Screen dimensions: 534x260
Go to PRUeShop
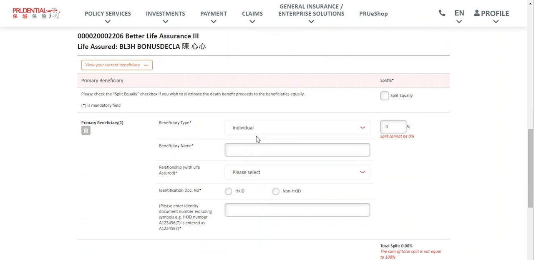(x=373, y=14)
